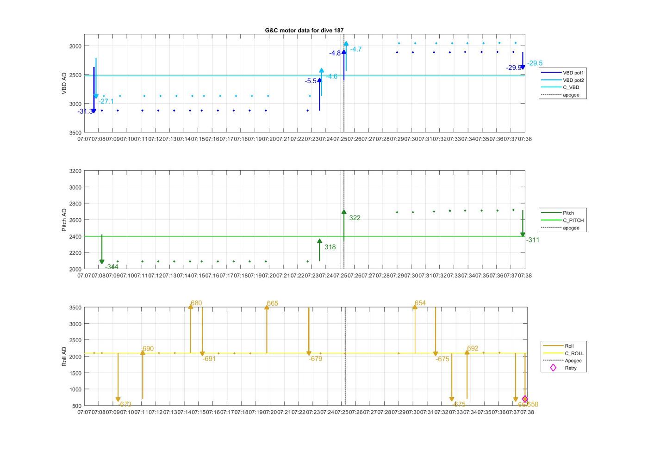Click the gold arrowhead beside '690'
The width and height of the screenshot is (648, 456).
(143, 353)
